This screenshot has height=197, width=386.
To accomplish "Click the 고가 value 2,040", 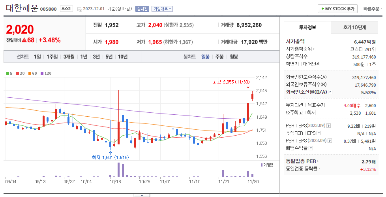I will click(x=155, y=25).
